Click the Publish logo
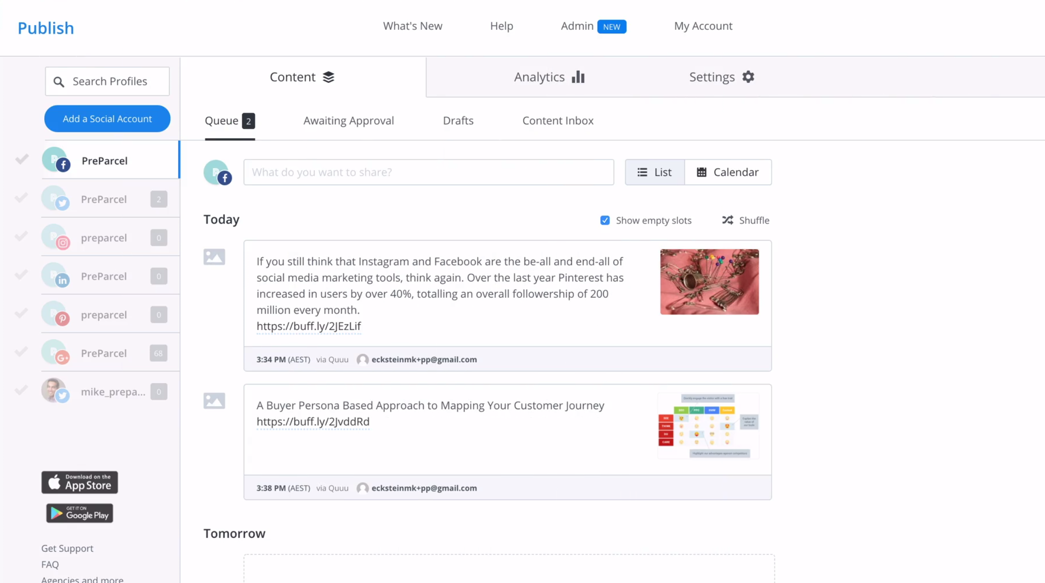This screenshot has height=583, width=1045. pyautogui.click(x=46, y=28)
